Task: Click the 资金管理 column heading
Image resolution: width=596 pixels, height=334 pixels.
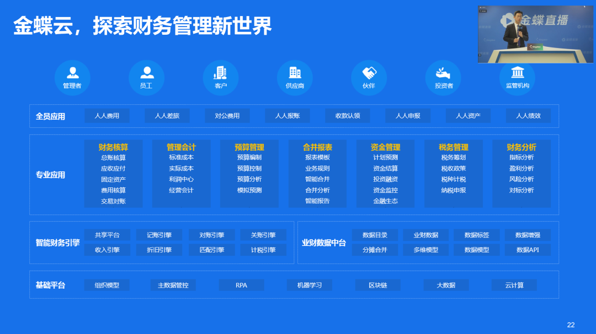Action: pos(385,147)
